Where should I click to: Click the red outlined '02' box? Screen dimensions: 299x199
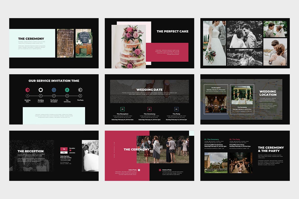click(x=149, y=109)
